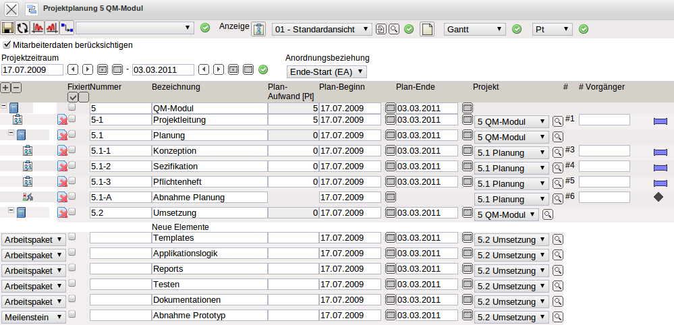
Task: Click the expand-all plus icon above the tree
Action: pos(5,87)
